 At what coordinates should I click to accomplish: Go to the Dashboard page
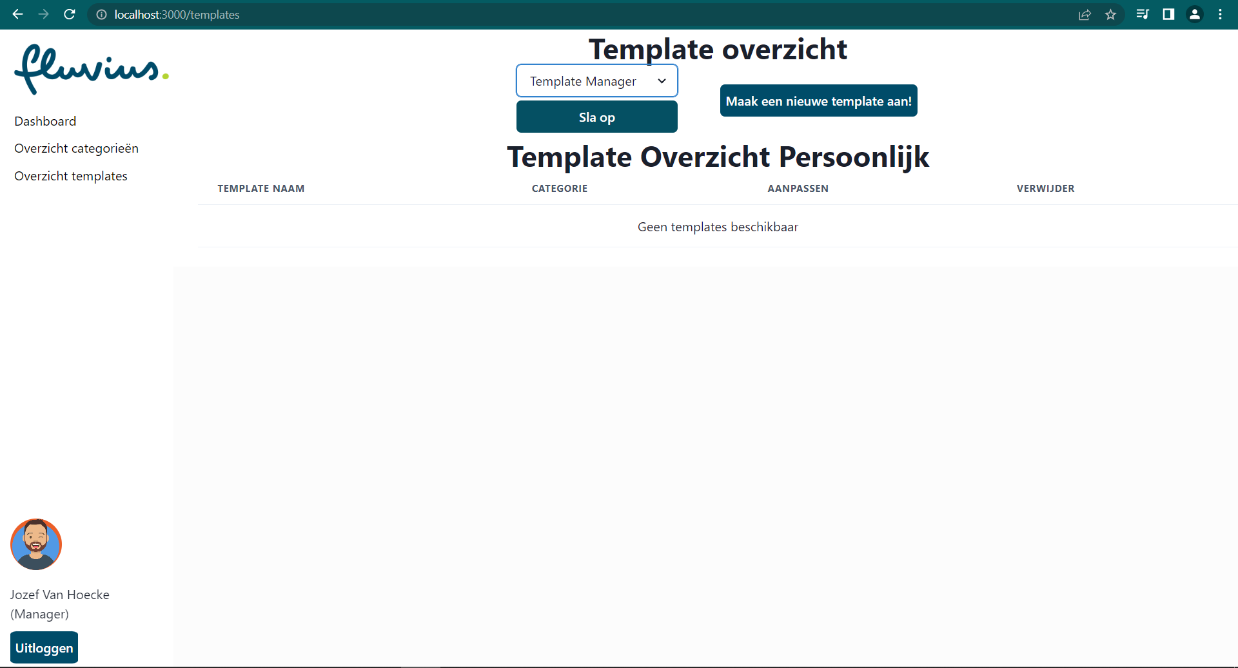(x=45, y=121)
